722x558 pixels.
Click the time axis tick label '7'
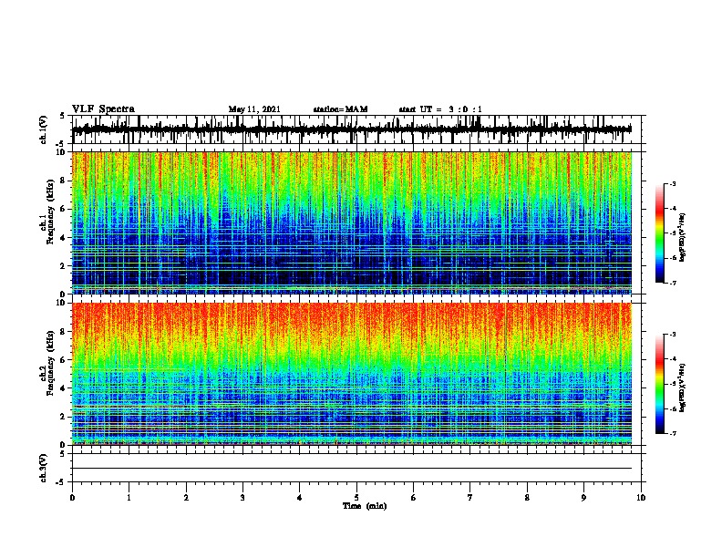coord(470,498)
